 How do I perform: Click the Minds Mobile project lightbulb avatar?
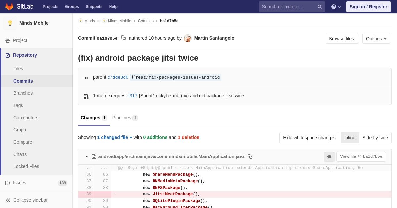click(10, 23)
